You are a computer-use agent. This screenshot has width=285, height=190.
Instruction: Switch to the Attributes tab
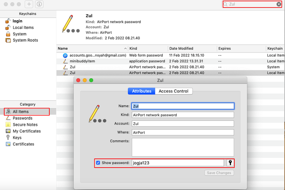point(142,91)
